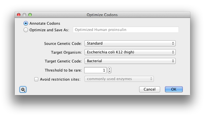
Task: Increase the rare threshold with up arrow
Action: (110, 69)
